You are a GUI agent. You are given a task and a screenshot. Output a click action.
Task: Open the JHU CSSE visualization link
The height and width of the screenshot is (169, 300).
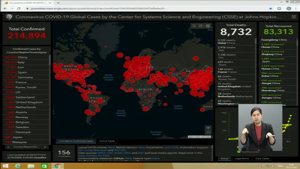172,147
